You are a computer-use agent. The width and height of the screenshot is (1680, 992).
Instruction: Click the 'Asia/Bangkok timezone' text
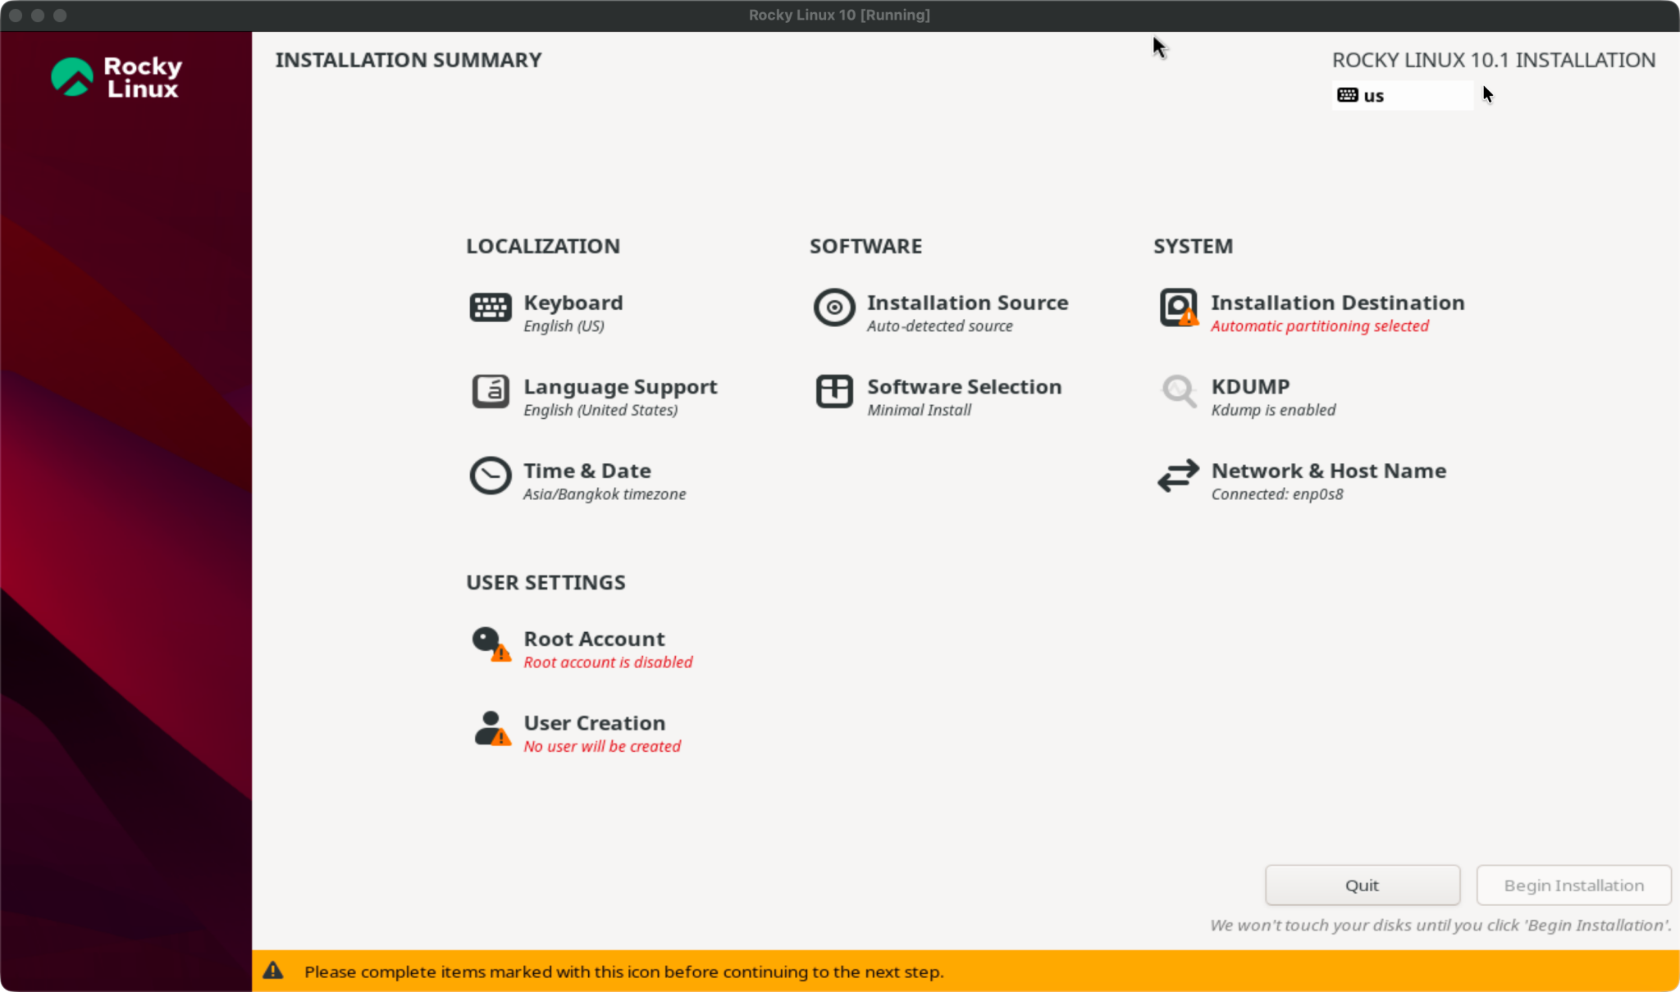605,494
